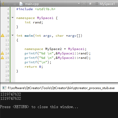Click the main.cpp file type icon
This screenshot has width=118, height=118.
[21, 4]
